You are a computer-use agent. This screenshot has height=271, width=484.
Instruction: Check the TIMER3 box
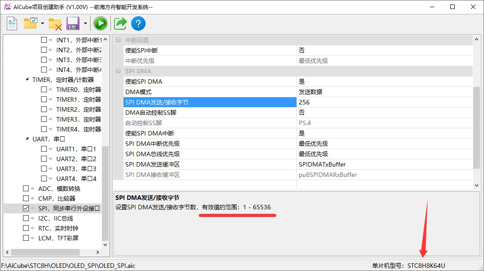click(x=44, y=119)
